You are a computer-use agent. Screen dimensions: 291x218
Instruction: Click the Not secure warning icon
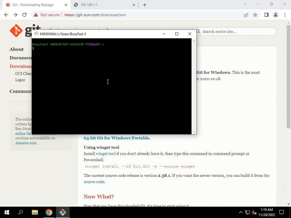[36, 15]
